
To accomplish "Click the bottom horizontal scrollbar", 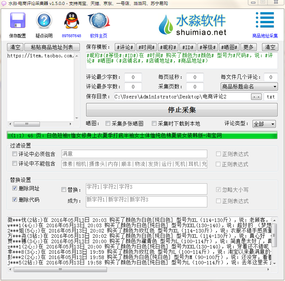I will pyautogui.click(x=60, y=270).
